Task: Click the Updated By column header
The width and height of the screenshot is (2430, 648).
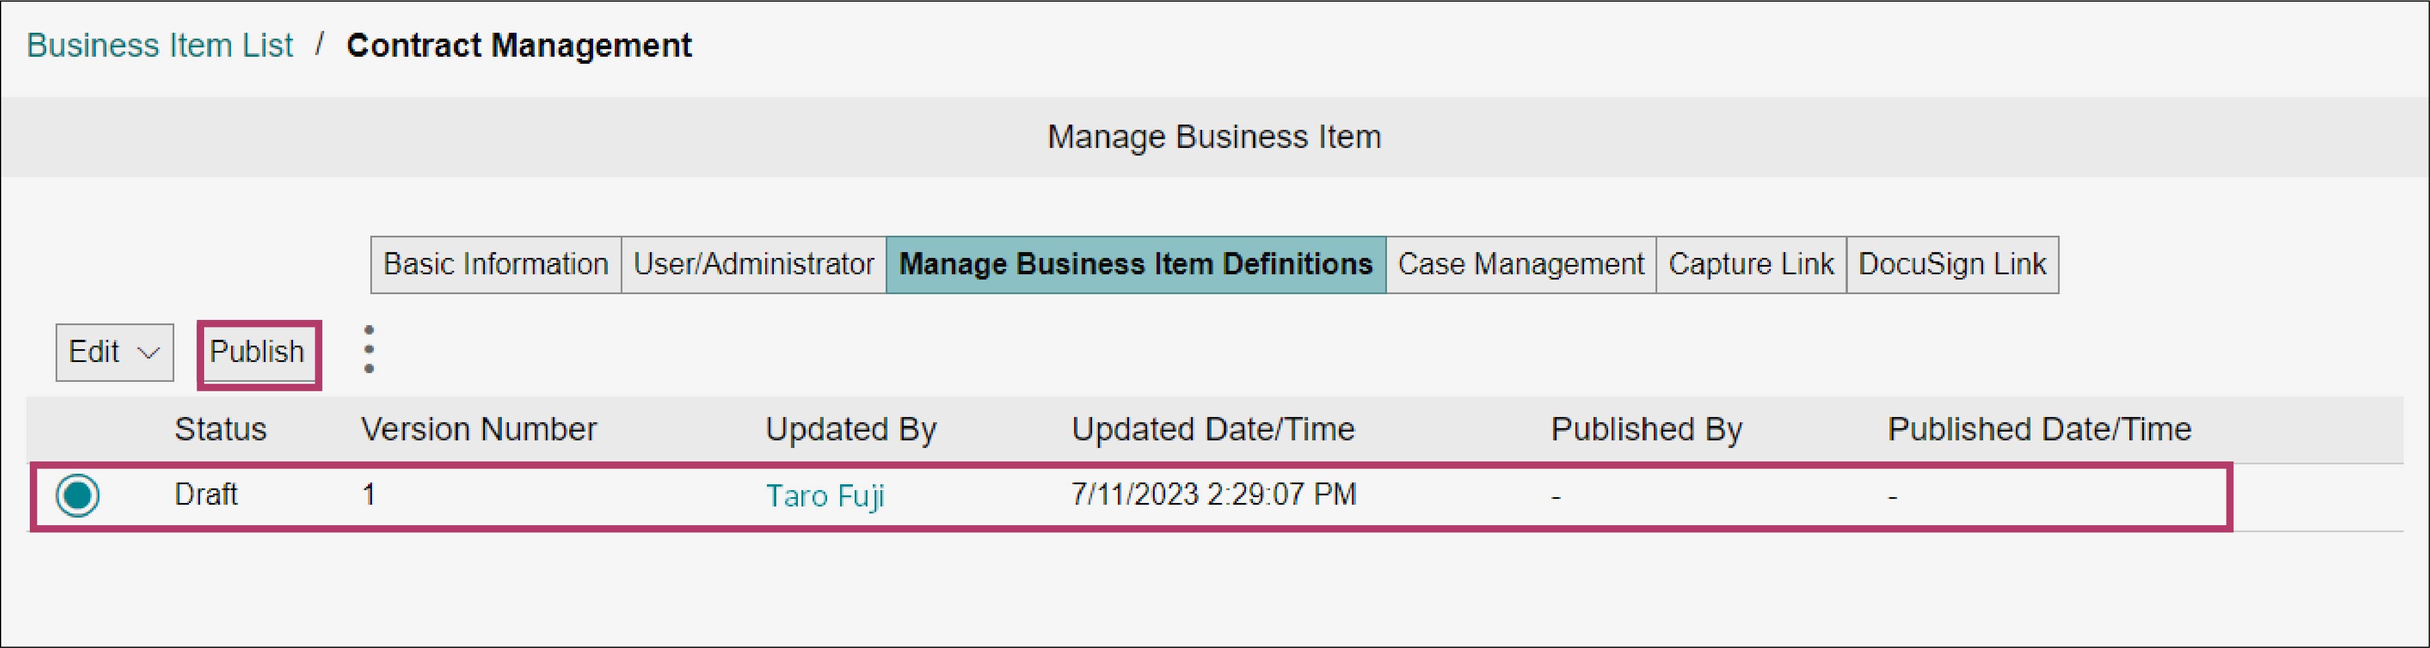Action: (x=850, y=429)
